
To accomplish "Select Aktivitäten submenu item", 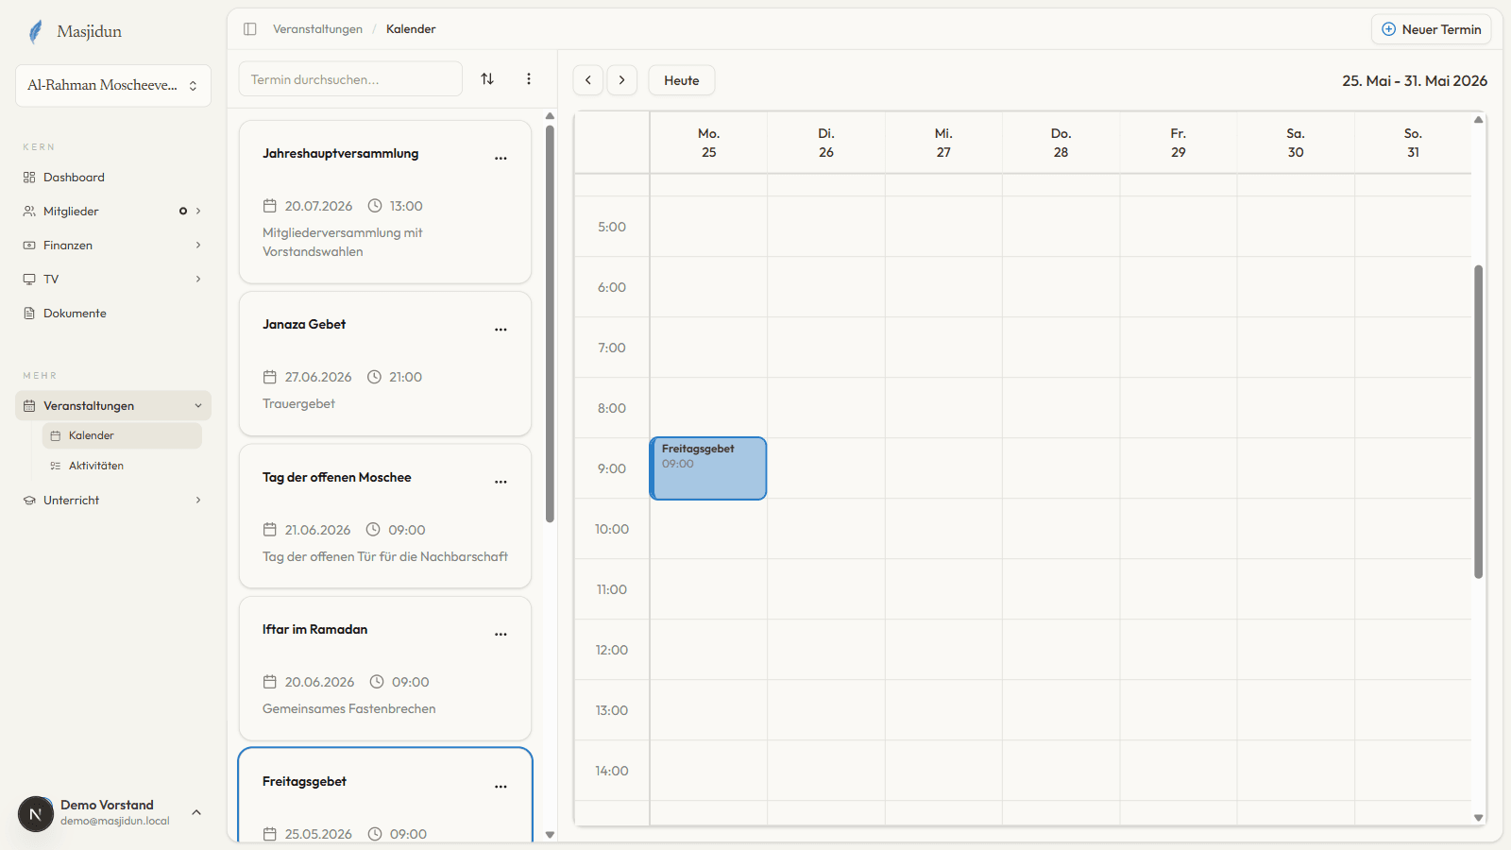I will click(122, 466).
